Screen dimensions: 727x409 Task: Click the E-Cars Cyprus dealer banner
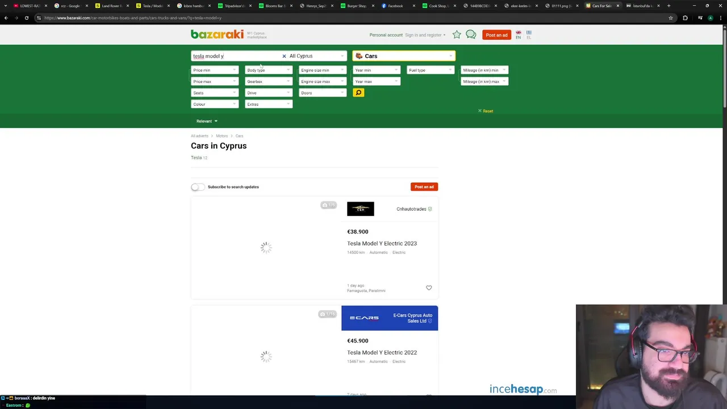390,318
